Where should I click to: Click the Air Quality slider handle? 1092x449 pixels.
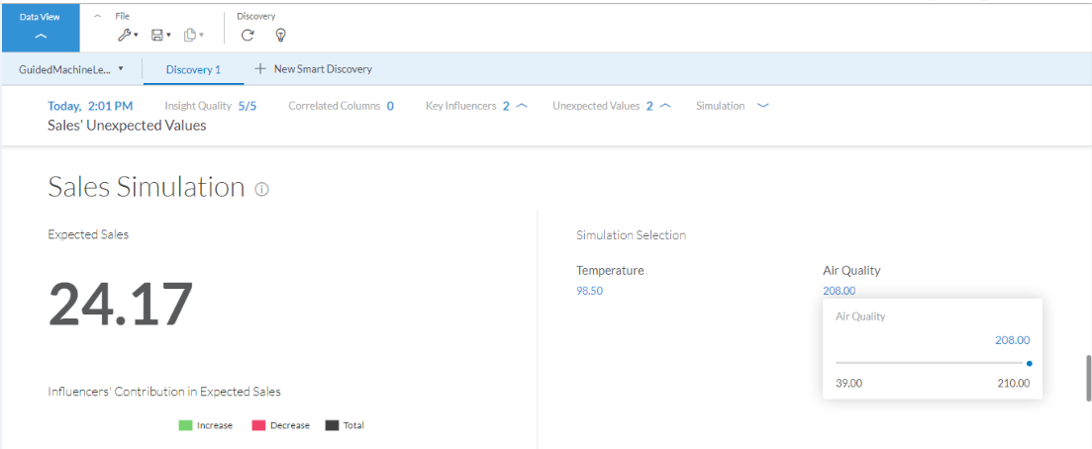click(1030, 363)
